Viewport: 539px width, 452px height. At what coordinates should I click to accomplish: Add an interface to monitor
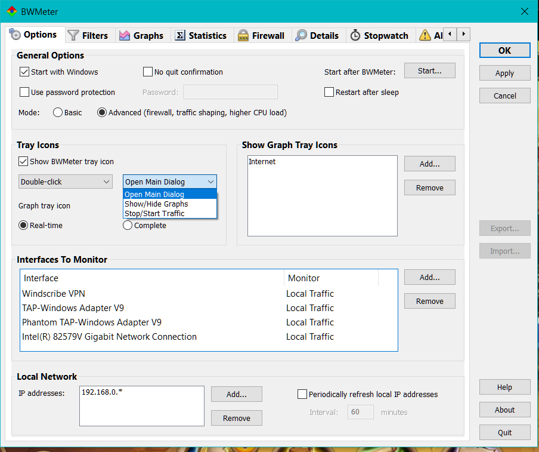(430, 277)
